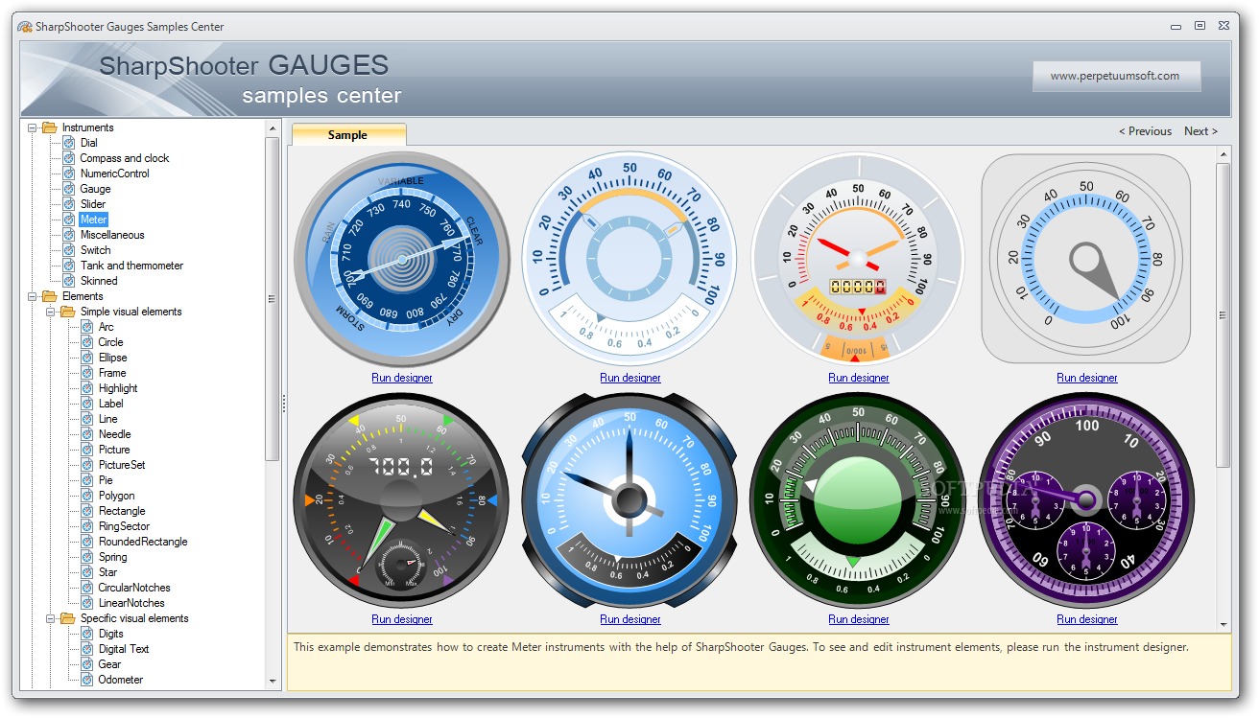Click the Instruments folder icon

(50, 127)
